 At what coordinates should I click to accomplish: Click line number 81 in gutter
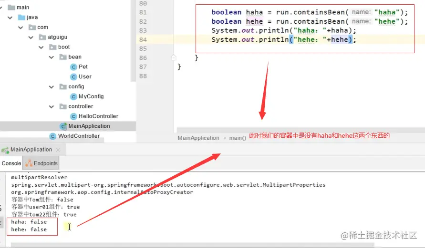(x=143, y=12)
